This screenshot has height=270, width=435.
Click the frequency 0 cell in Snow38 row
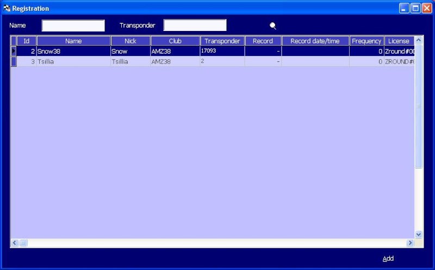click(x=366, y=51)
